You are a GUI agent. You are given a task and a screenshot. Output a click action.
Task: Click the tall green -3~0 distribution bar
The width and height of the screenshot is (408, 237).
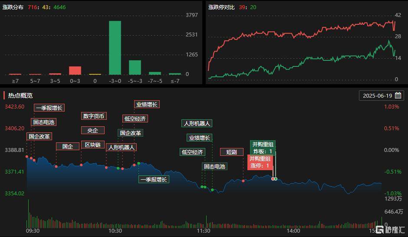tap(115, 48)
